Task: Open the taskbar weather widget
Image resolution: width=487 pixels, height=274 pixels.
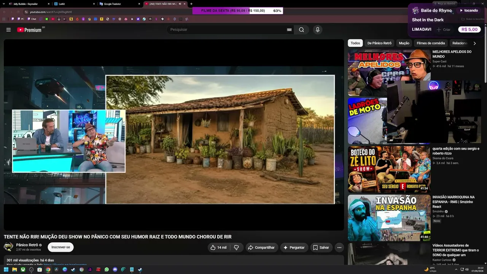Action: [430, 269]
